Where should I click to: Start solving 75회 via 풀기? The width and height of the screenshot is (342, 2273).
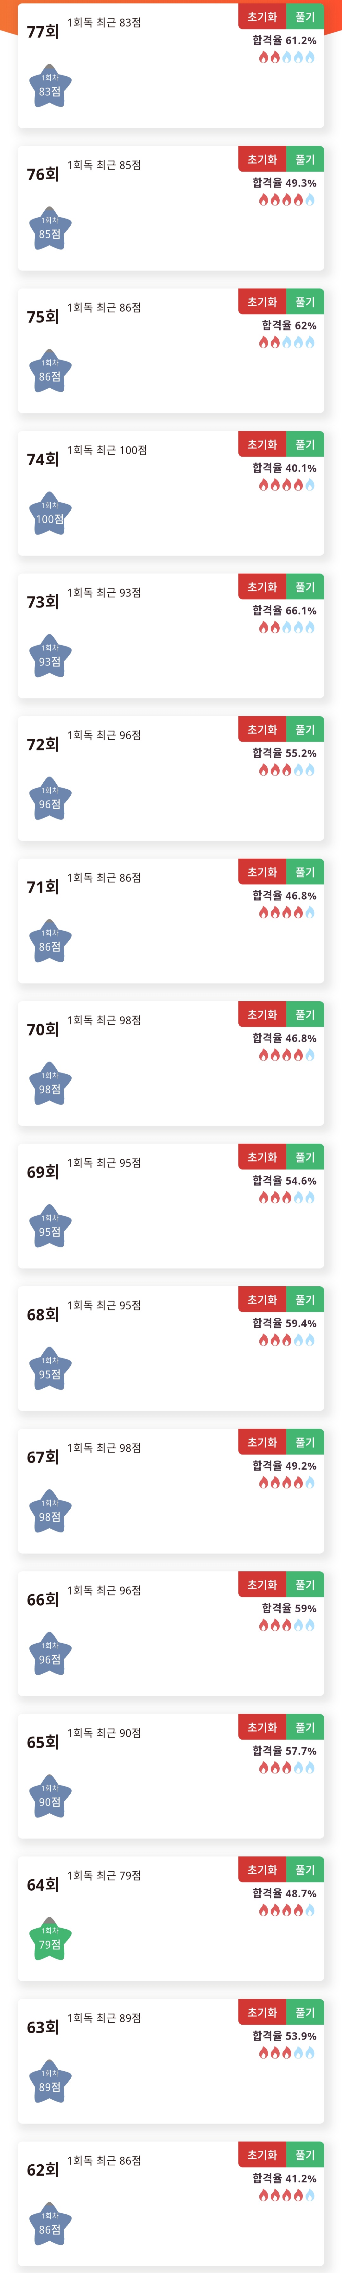click(305, 302)
